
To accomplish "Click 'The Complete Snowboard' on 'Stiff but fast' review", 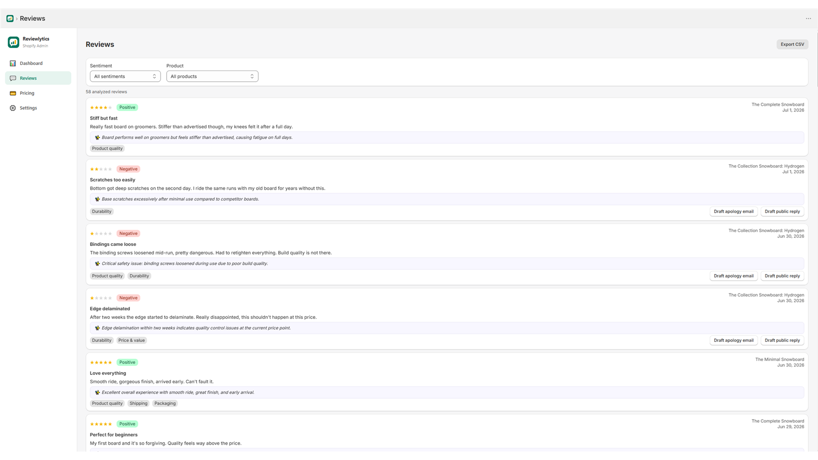I will pyautogui.click(x=778, y=105).
